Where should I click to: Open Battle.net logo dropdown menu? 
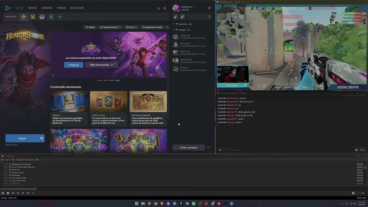[x=9, y=8]
